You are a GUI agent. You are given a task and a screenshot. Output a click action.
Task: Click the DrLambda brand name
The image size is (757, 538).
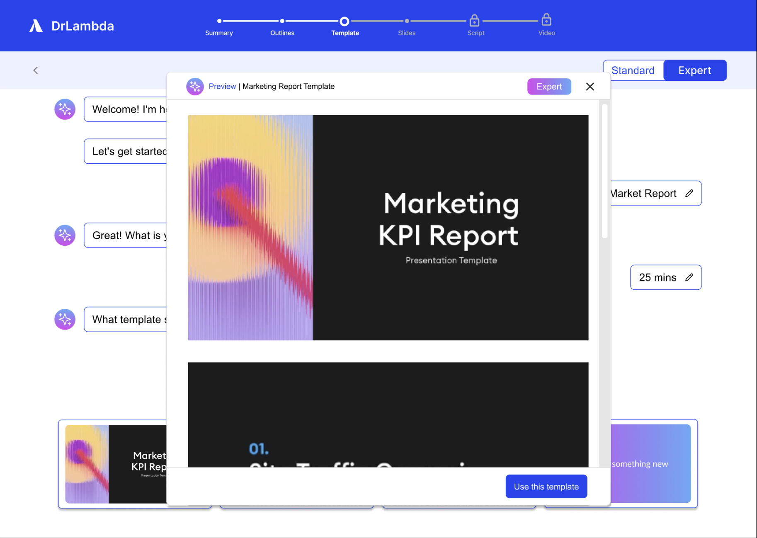82,26
